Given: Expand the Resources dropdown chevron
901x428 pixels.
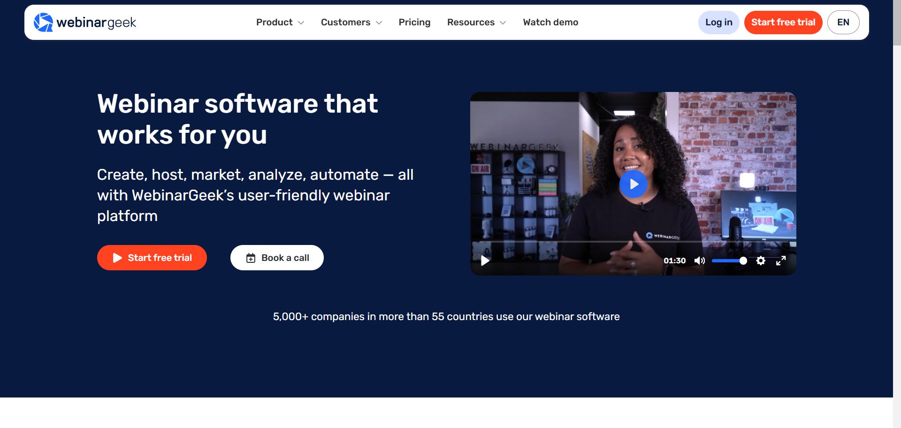Looking at the screenshot, I should (x=503, y=23).
